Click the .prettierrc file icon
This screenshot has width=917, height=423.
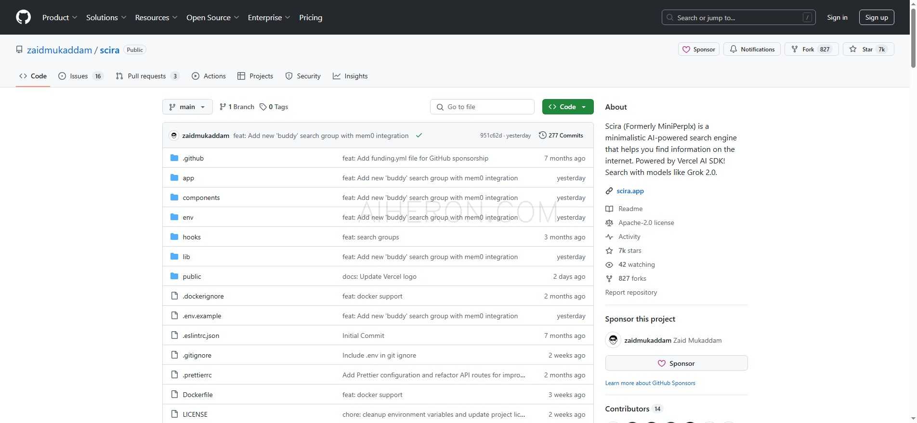[x=174, y=375]
